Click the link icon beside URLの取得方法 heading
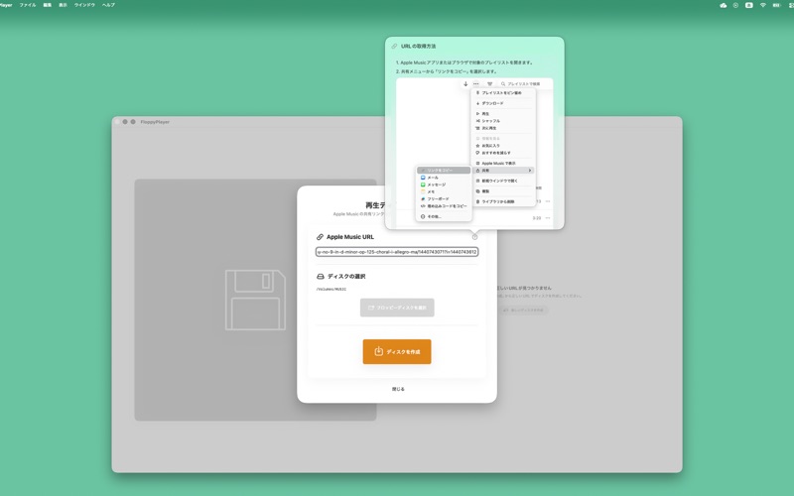The height and width of the screenshot is (496, 794). [x=394, y=46]
